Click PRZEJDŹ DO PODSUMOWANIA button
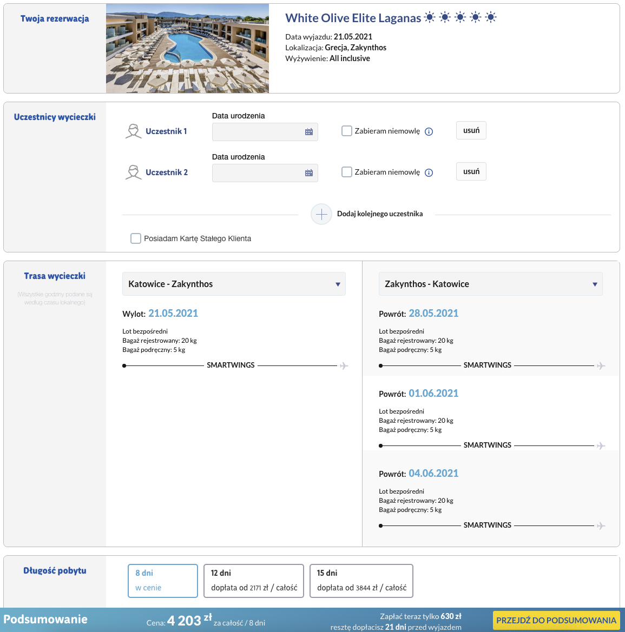 [x=556, y=621]
